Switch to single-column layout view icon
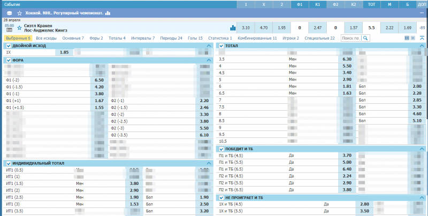Viewport: 428px width, 216px height. pos(413,38)
